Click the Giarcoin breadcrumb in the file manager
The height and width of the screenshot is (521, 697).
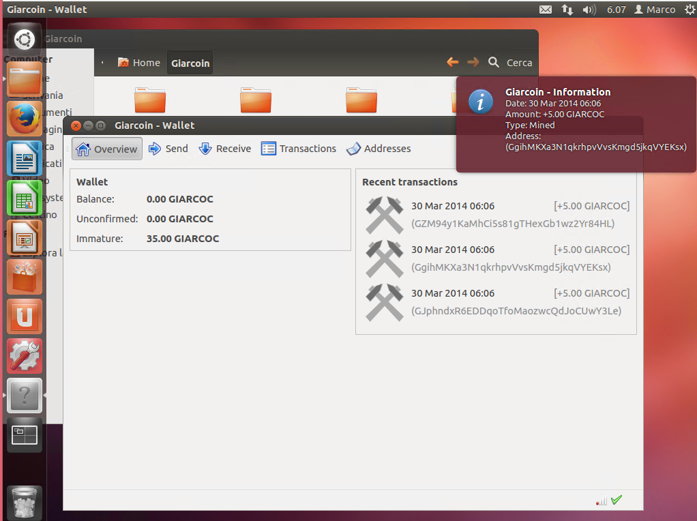click(x=190, y=63)
